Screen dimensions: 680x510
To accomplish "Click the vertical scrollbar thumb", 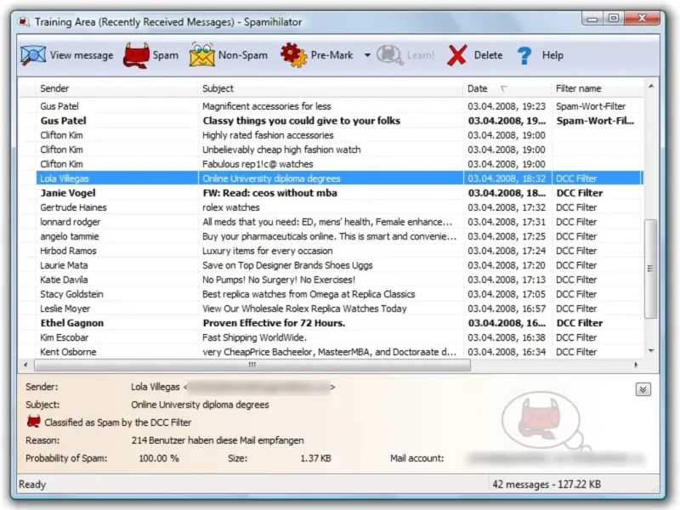I will (650, 269).
